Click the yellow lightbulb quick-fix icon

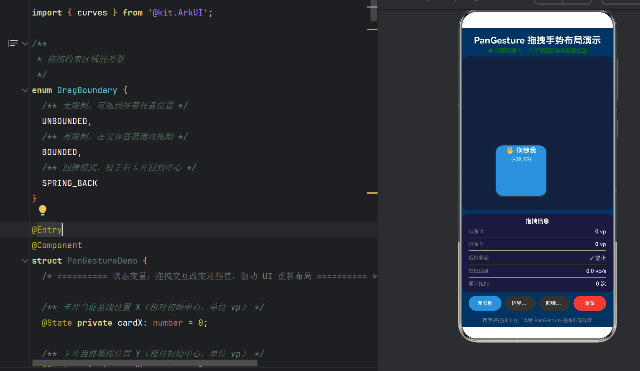(x=43, y=211)
